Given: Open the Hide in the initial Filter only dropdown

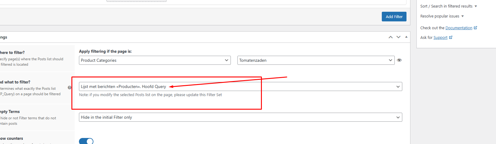Looking at the screenshot, I should coord(240,117).
